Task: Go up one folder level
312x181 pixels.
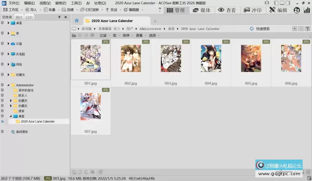Action: [92, 35]
